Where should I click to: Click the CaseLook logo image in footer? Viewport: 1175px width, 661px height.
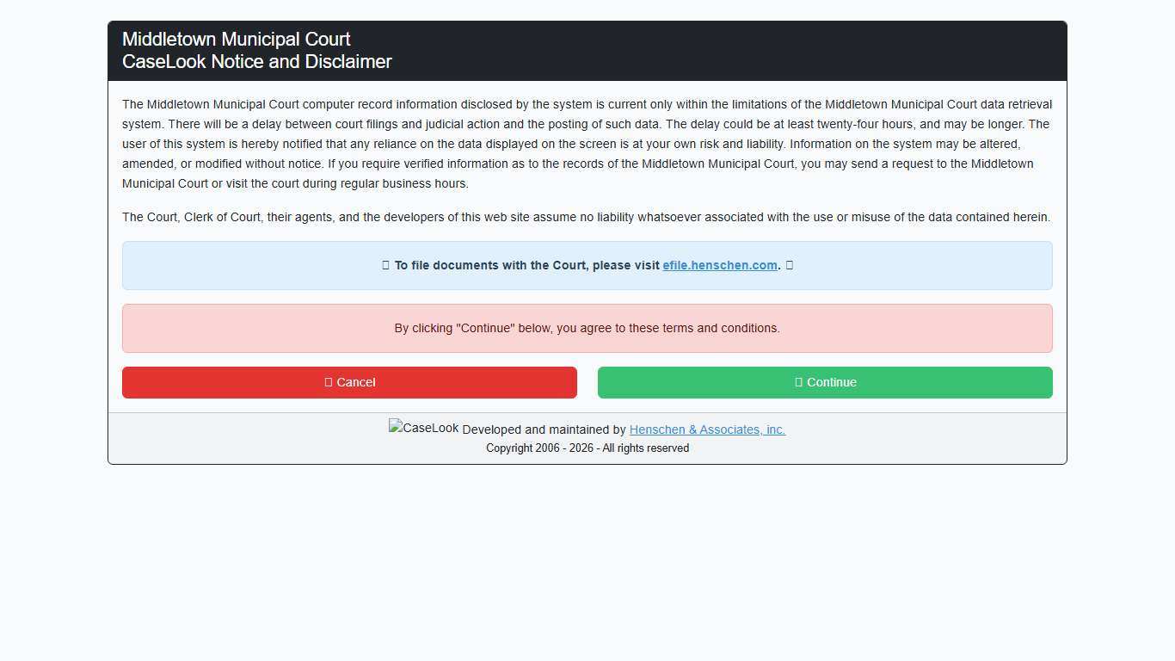click(x=423, y=428)
